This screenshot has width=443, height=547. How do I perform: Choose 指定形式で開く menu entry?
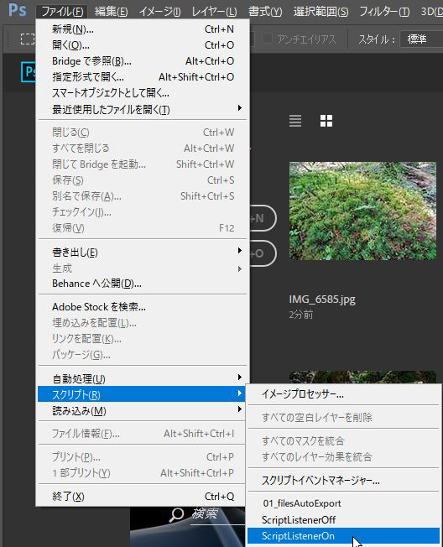point(143,76)
